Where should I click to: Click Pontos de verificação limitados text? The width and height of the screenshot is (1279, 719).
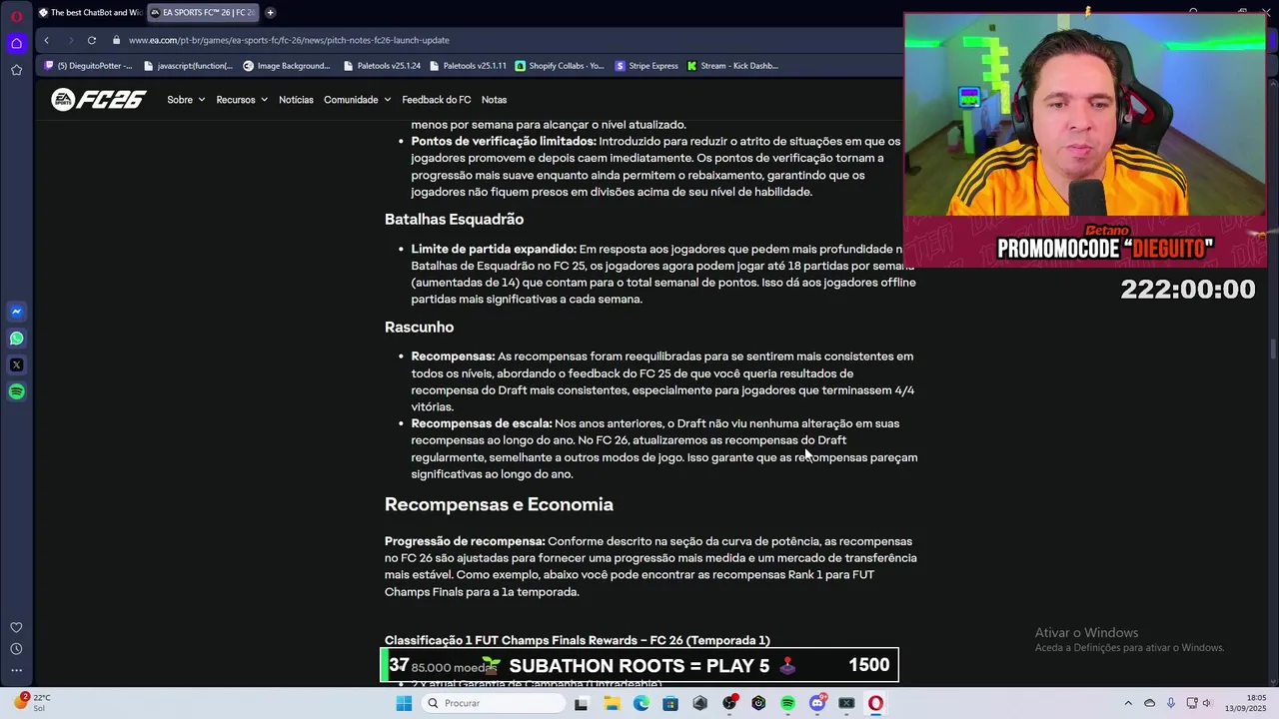(504, 142)
